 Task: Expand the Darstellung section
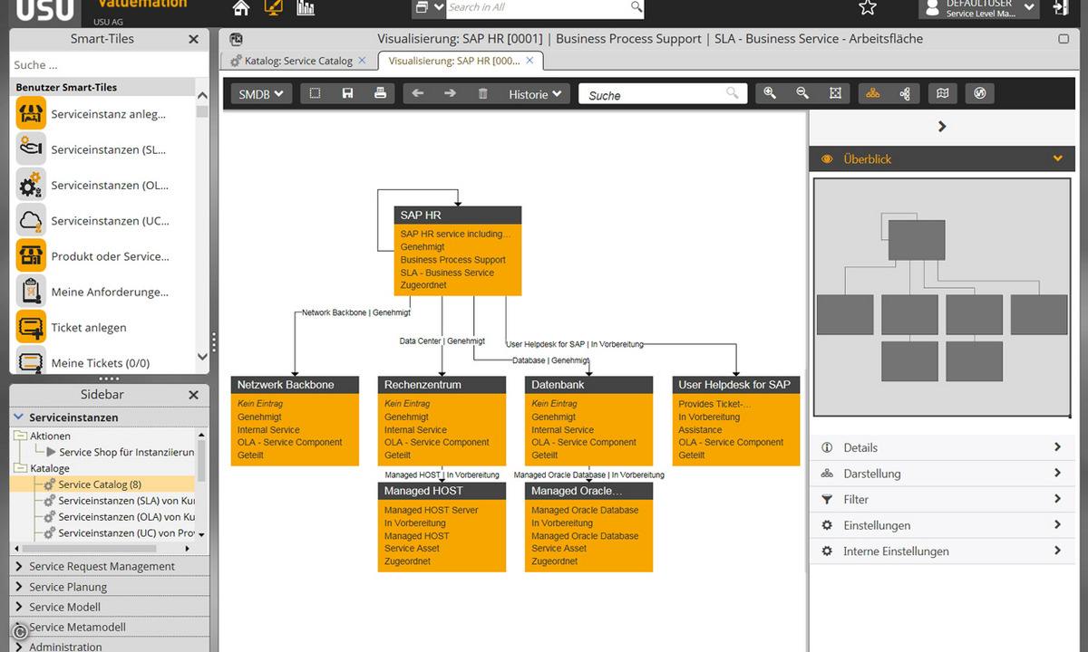[941, 473]
